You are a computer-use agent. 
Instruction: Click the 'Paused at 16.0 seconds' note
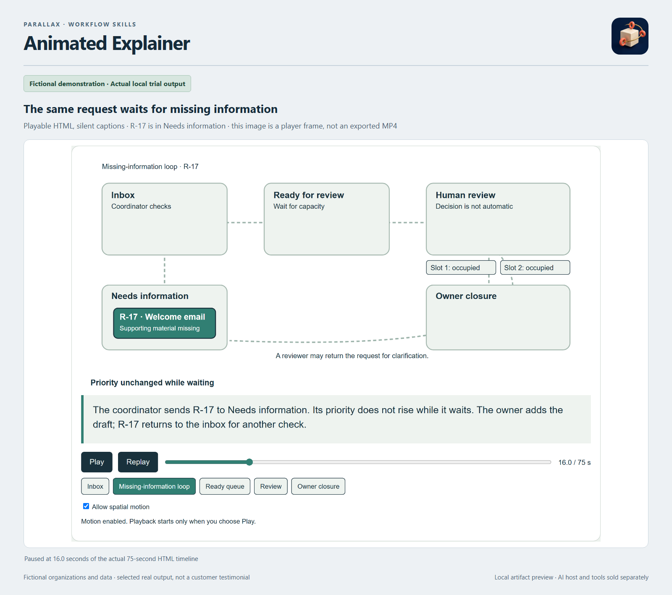coord(111,559)
